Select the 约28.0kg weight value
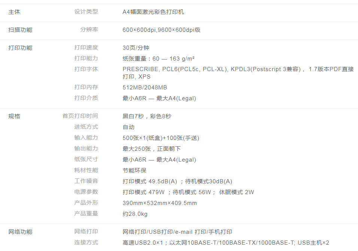This screenshot has height=251, width=358. tap(135, 214)
